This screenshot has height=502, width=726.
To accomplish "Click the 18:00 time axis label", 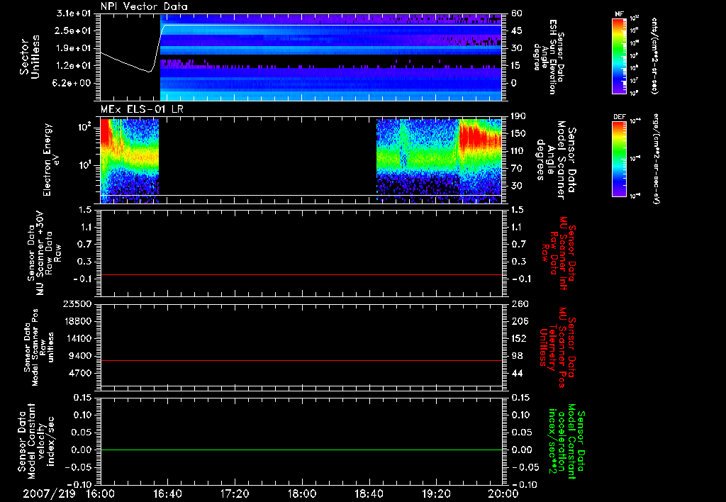I will 302,493.
